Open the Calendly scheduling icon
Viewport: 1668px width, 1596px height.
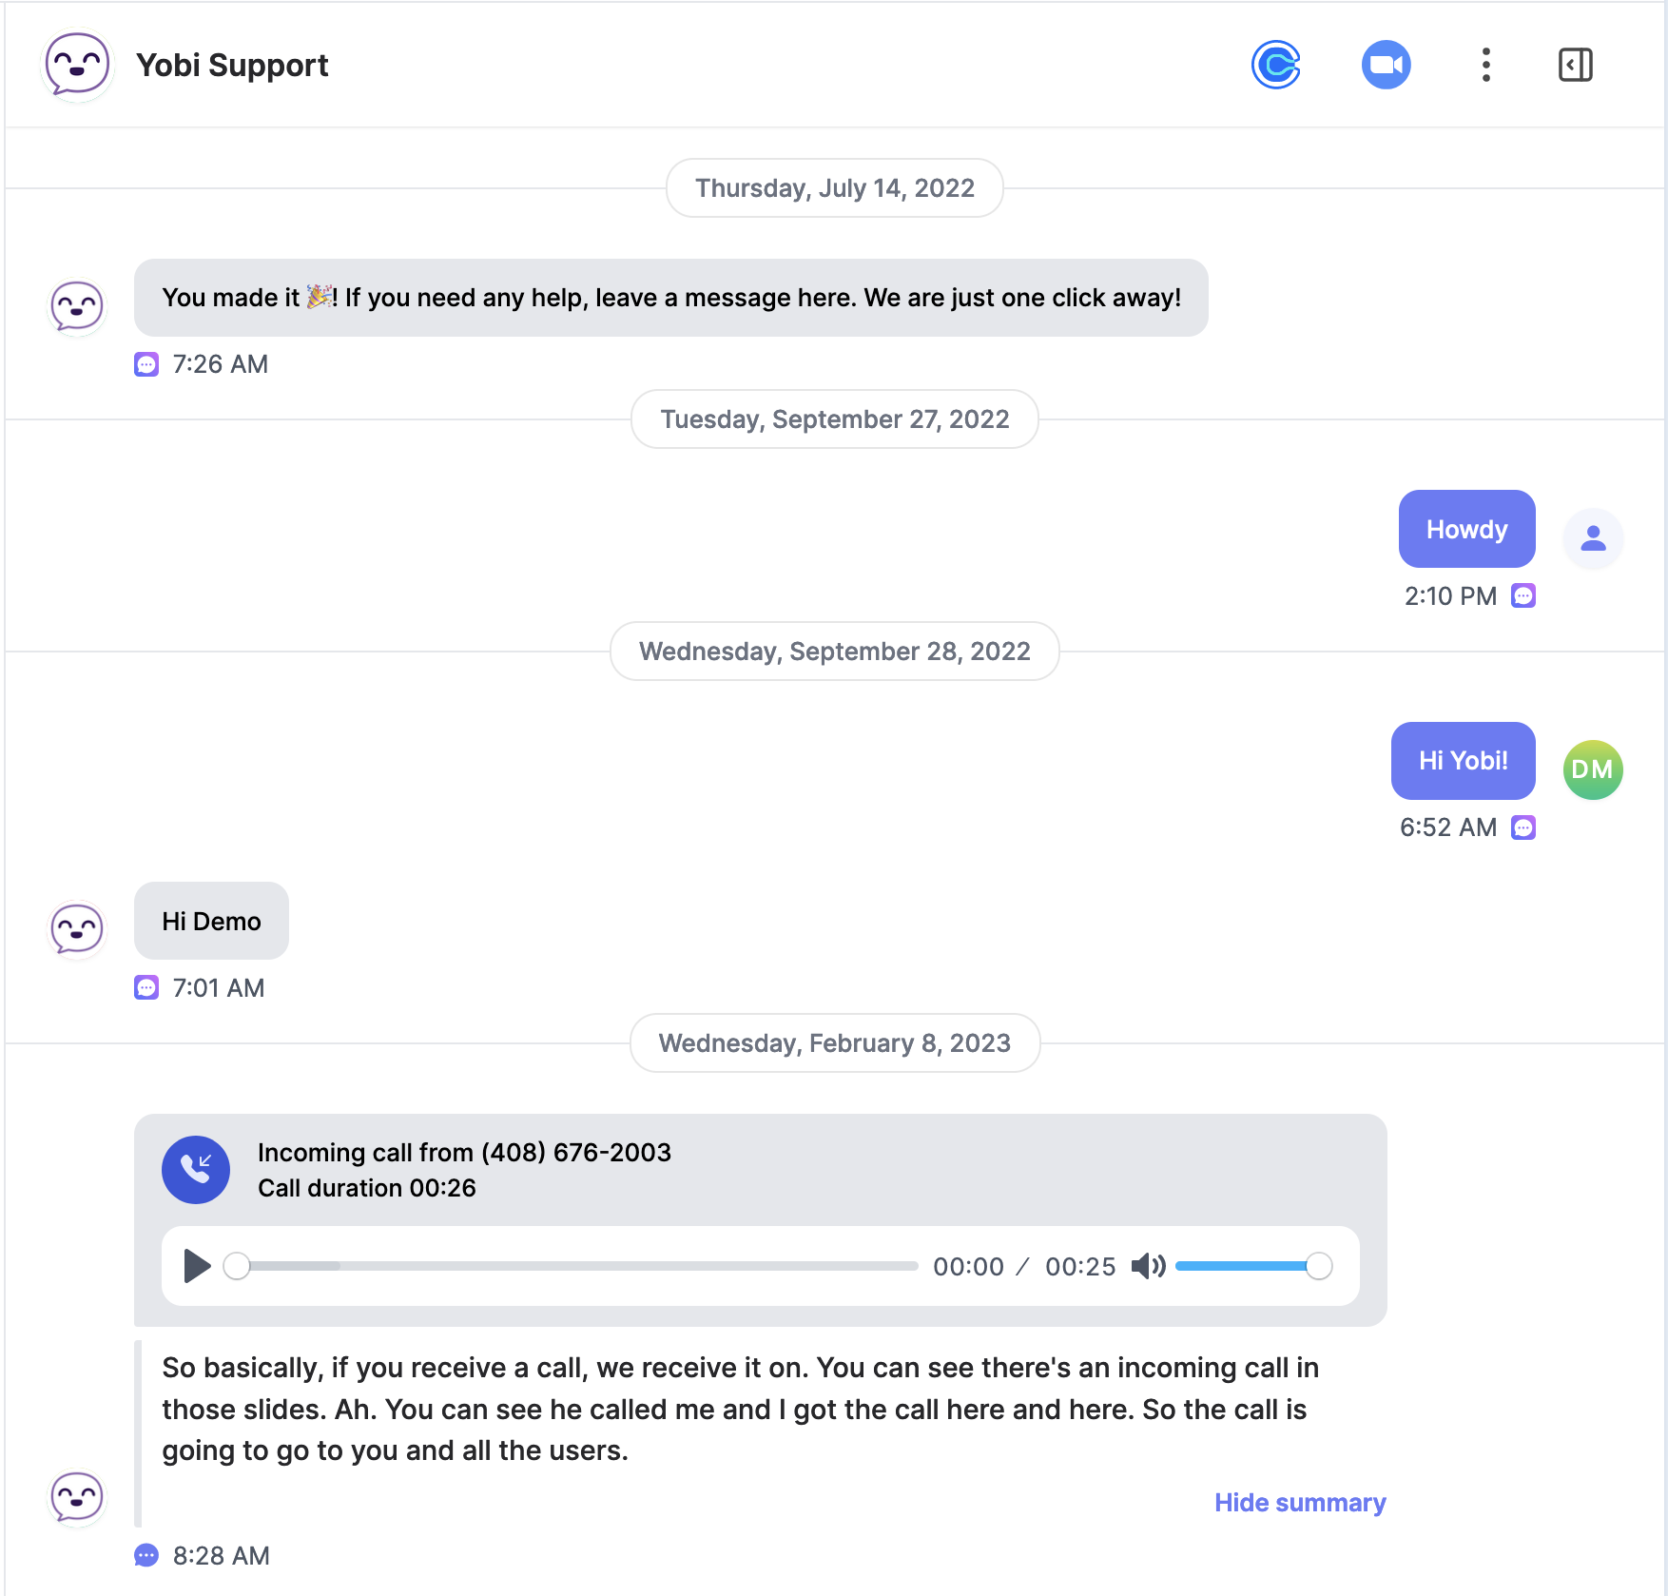point(1275,65)
